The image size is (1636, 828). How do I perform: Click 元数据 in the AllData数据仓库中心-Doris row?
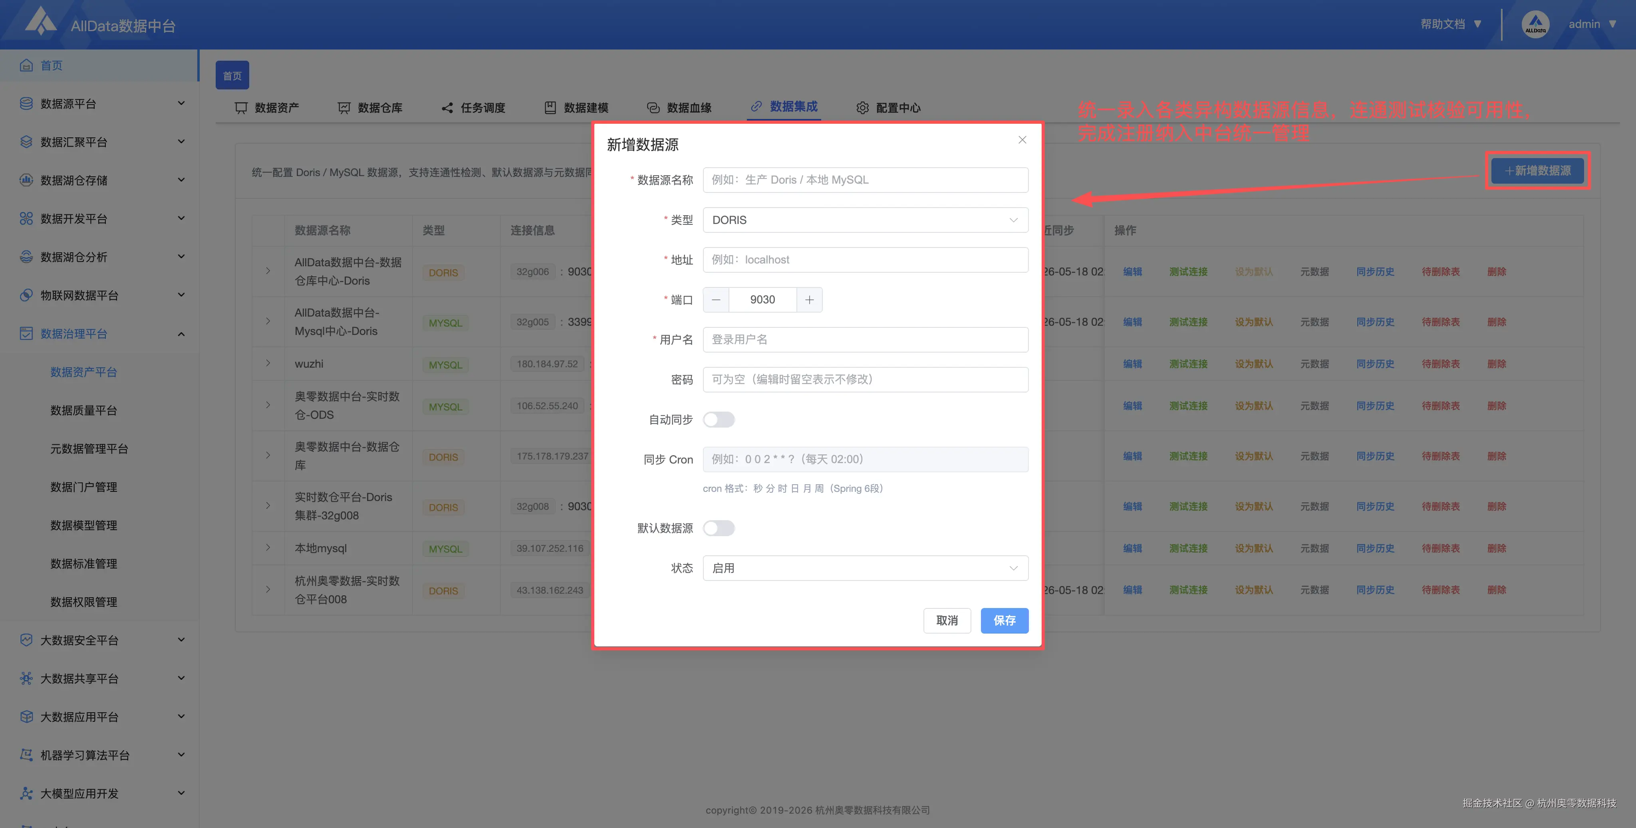click(1314, 272)
